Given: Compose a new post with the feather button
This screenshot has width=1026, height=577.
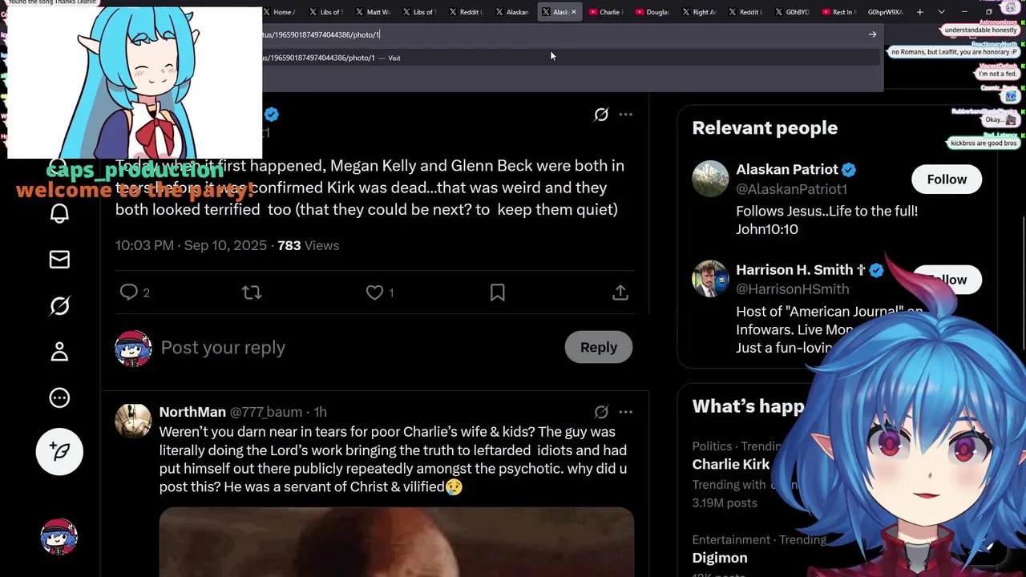Looking at the screenshot, I should 59,451.
